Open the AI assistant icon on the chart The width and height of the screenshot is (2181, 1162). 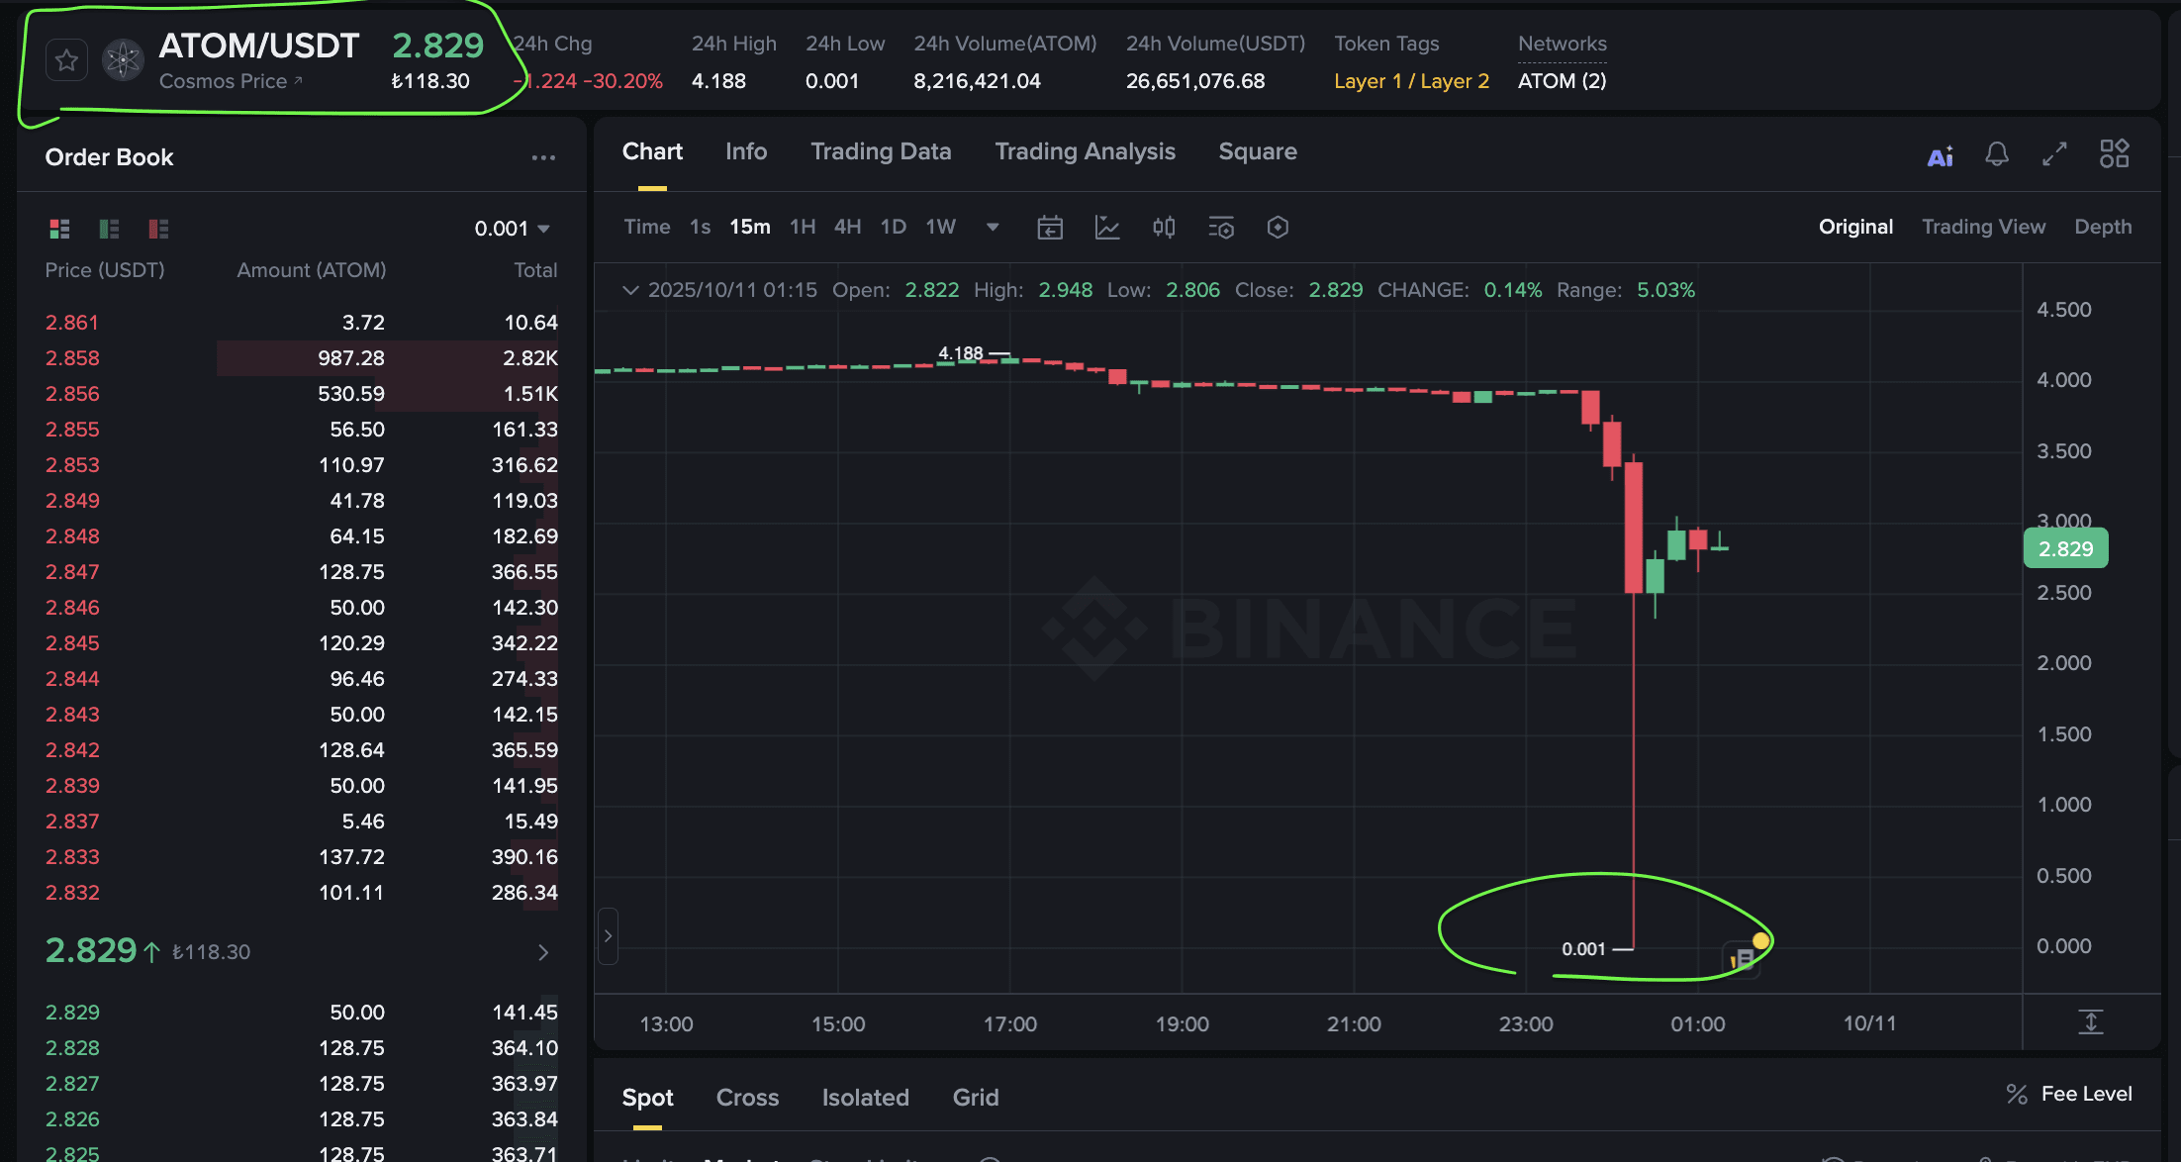1940,155
